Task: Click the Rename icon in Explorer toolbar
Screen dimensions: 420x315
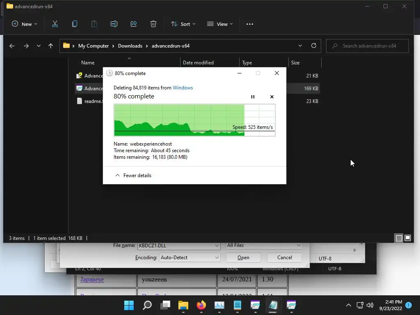Action: [114, 24]
